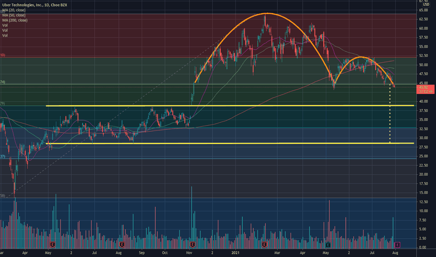Click the red earnings E marker above Nov
The image size is (436, 257).
192,245
